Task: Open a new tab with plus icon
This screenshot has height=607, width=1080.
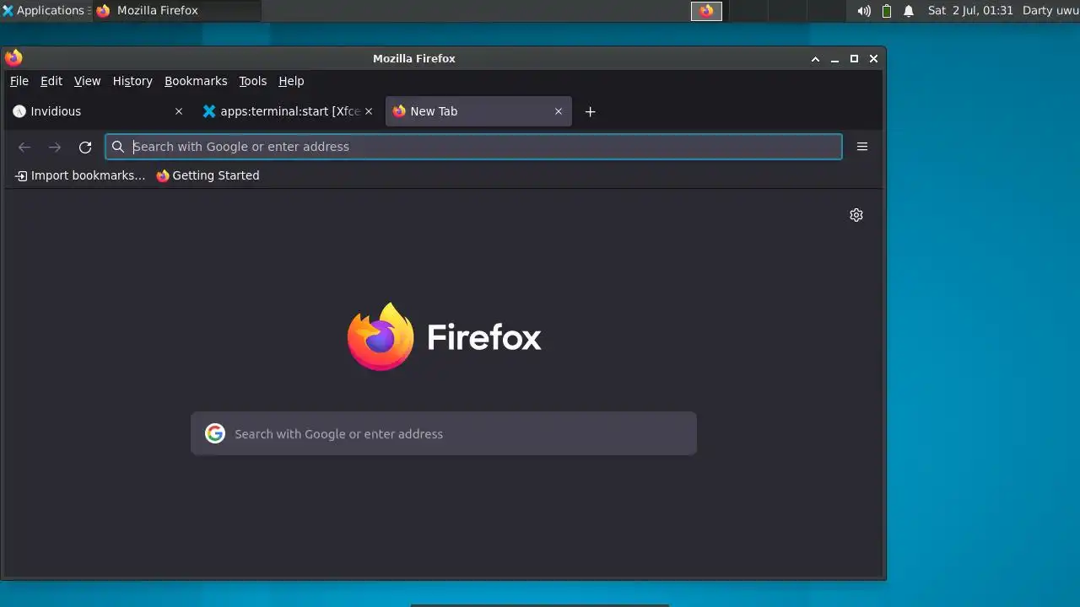Action: point(591,111)
